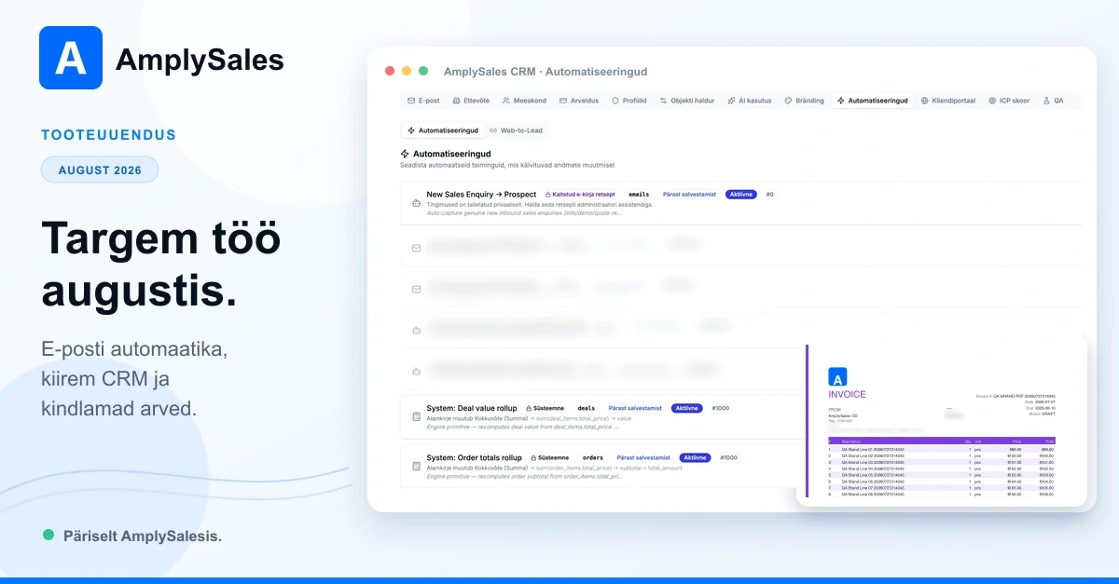Click lightning icon beside Automatiseeringud section heading

[405, 154]
